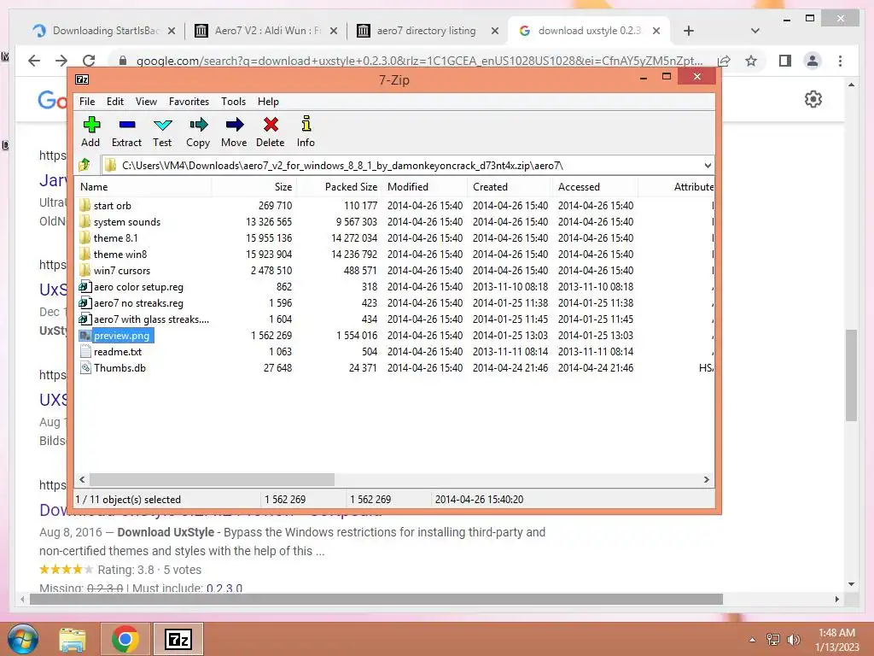This screenshot has height=656, width=874.
Task: Open the Edit menu
Action: point(115,102)
